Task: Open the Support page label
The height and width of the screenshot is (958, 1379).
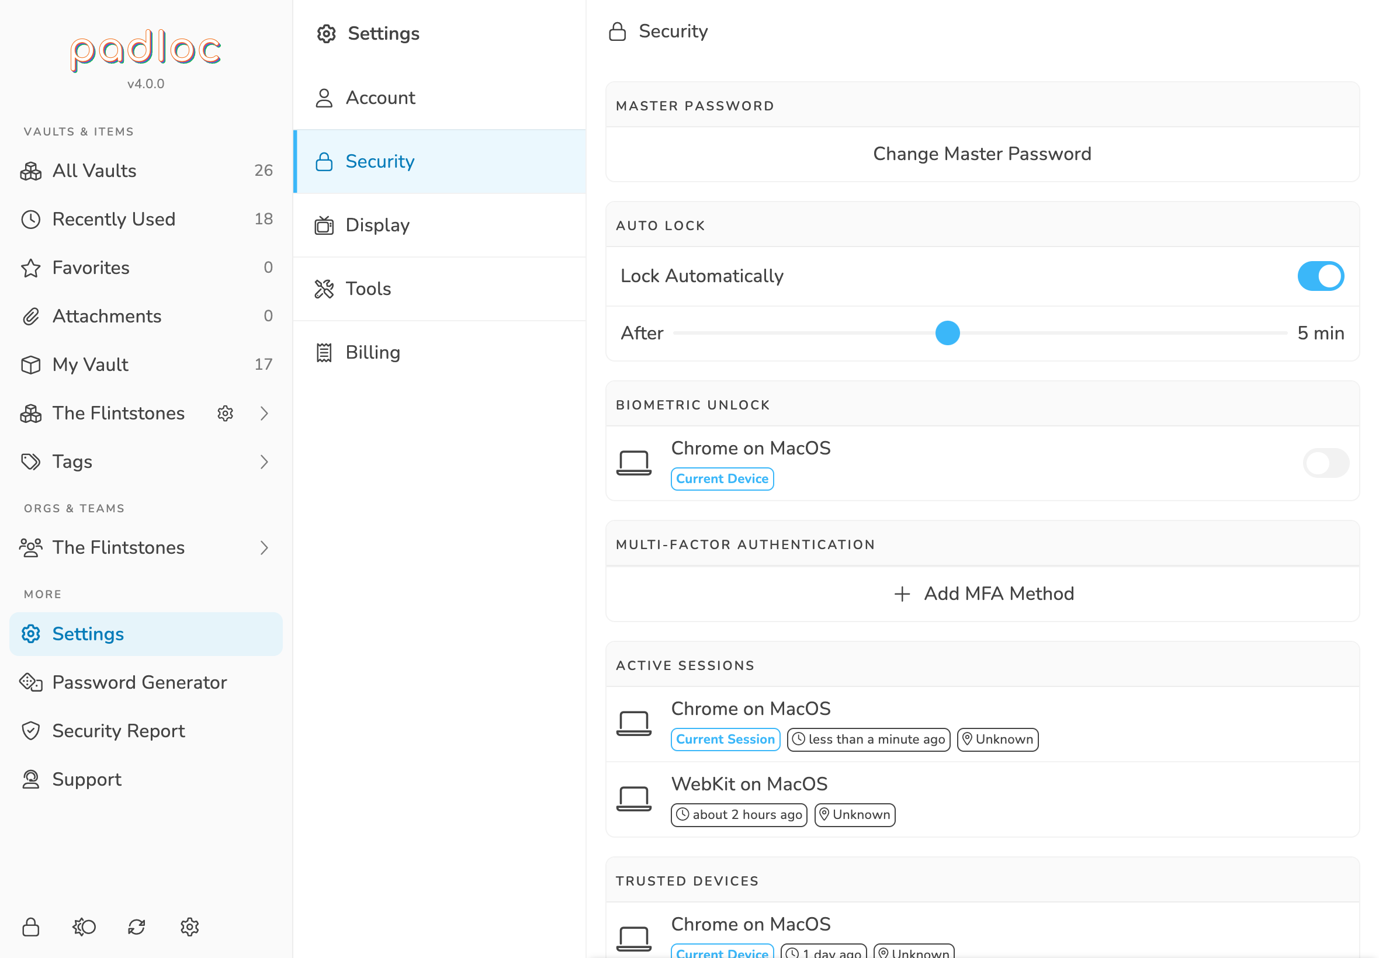Action: pos(87,779)
